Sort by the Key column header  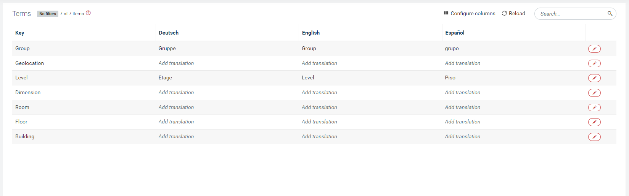click(20, 33)
